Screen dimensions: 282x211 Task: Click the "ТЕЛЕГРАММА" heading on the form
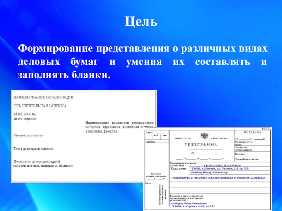click(201, 145)
